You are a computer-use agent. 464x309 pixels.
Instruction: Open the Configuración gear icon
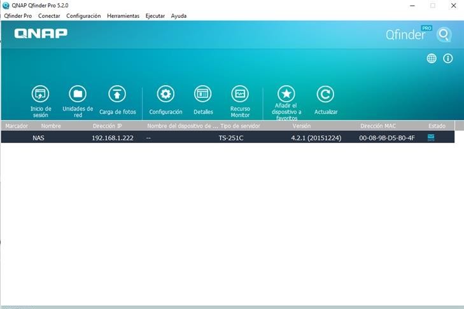click(x=165, y=94)
